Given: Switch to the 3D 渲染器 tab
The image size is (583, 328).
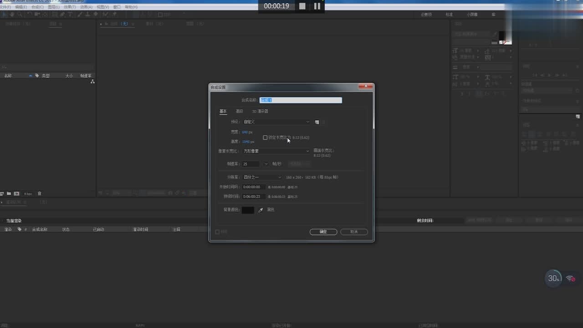Looking at the screenshot, I should pyautogui.click(x=260, y=111).
